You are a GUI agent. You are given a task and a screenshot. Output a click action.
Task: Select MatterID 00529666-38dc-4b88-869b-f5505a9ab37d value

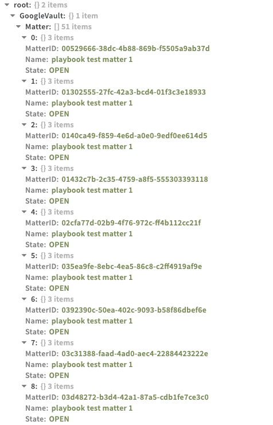135,49
